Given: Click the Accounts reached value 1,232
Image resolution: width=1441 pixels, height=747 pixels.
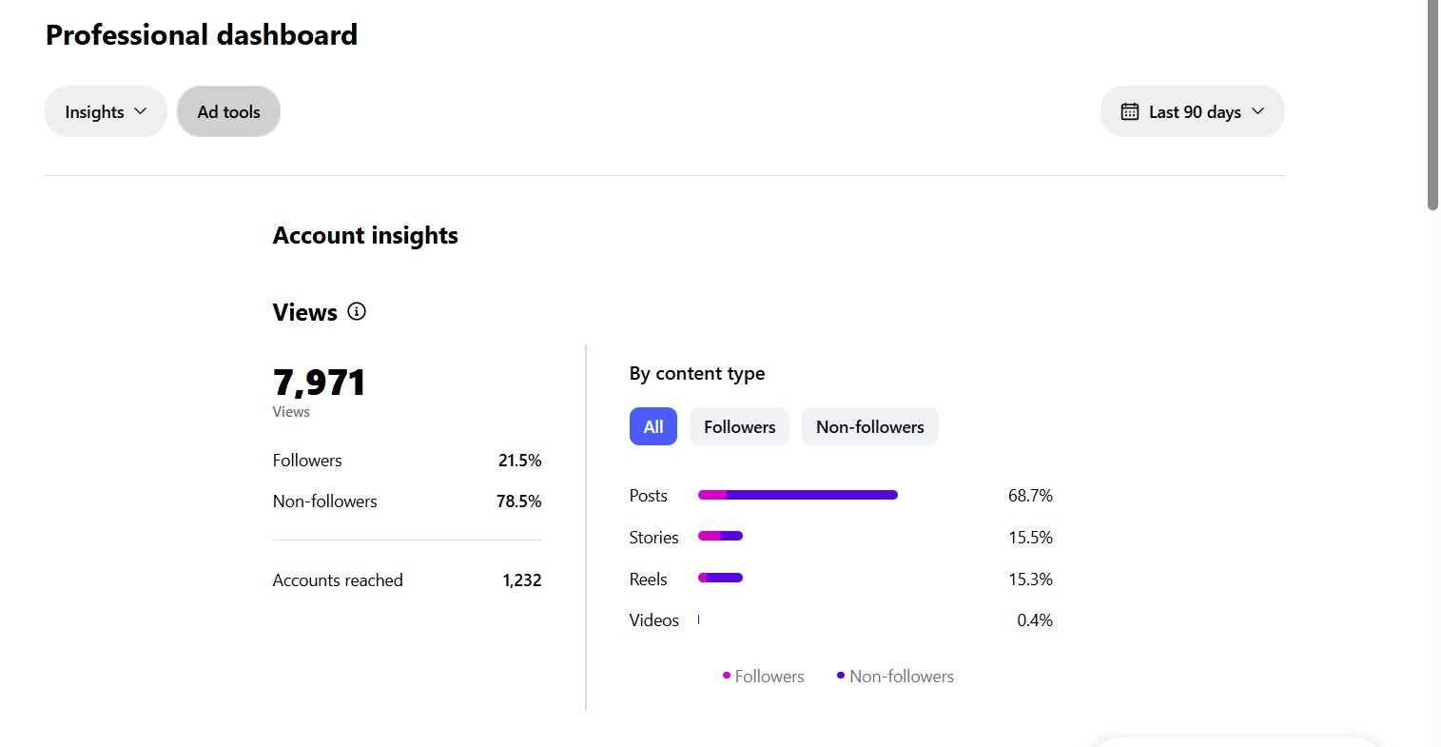Looking at the screenshot, I should click(x=521, y=580).
